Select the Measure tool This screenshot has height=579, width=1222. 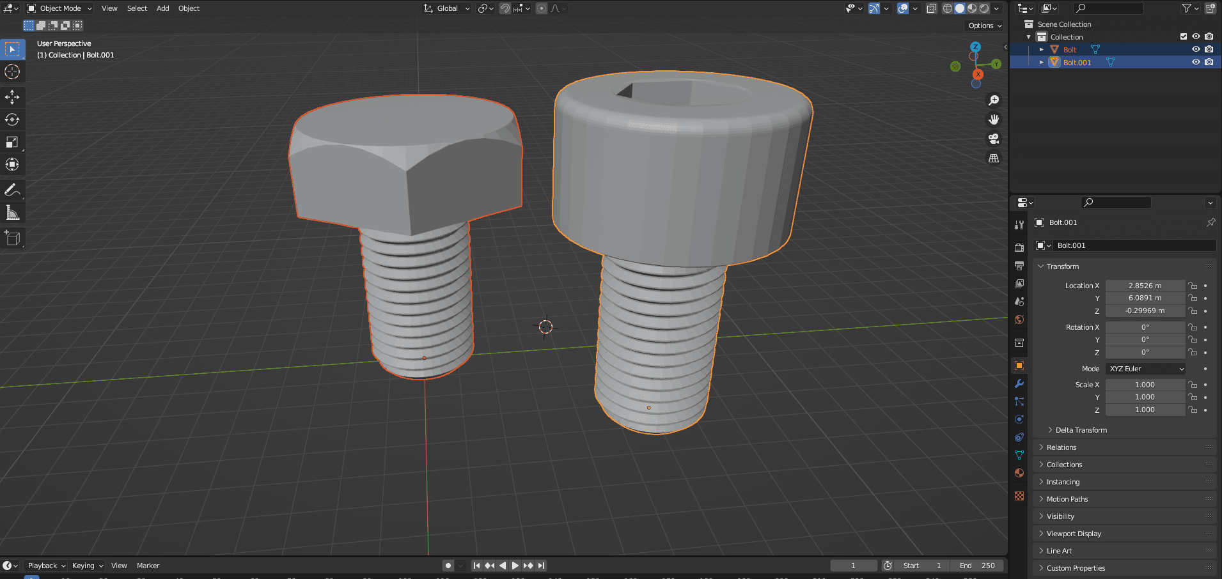(x=12, y=213)
